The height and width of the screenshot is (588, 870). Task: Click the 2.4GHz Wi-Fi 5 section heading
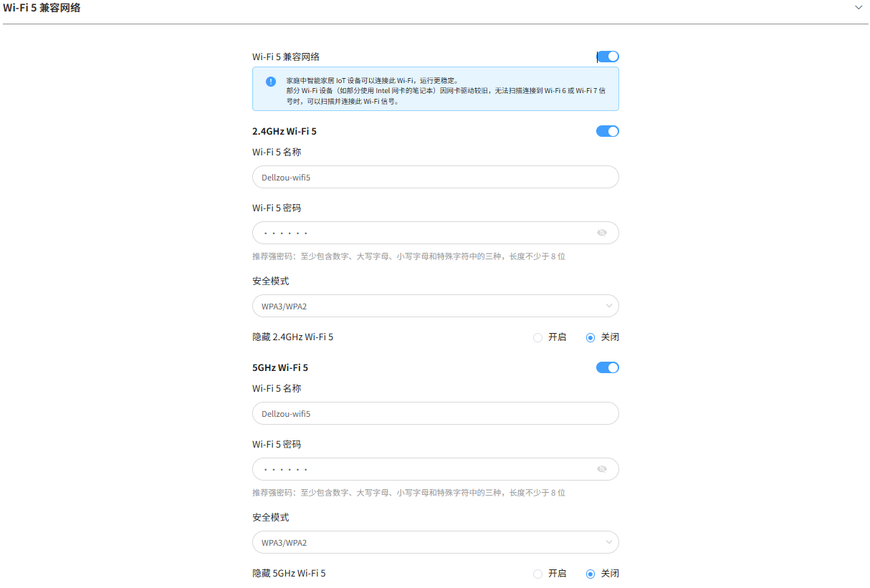[x=284, y=131]
